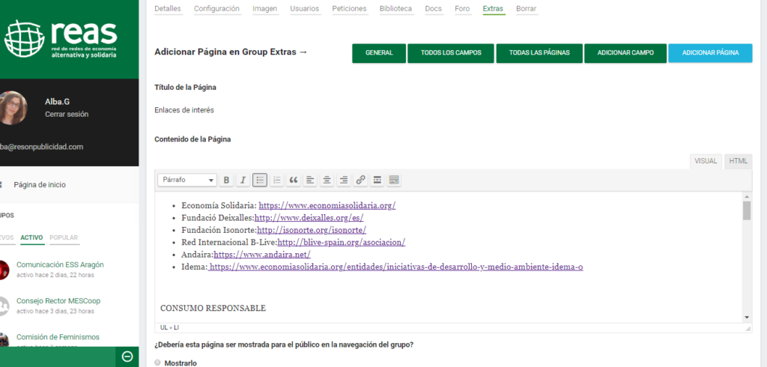Click the insert link icon
This screenshot has width=767, height=367.
point(360,180)
